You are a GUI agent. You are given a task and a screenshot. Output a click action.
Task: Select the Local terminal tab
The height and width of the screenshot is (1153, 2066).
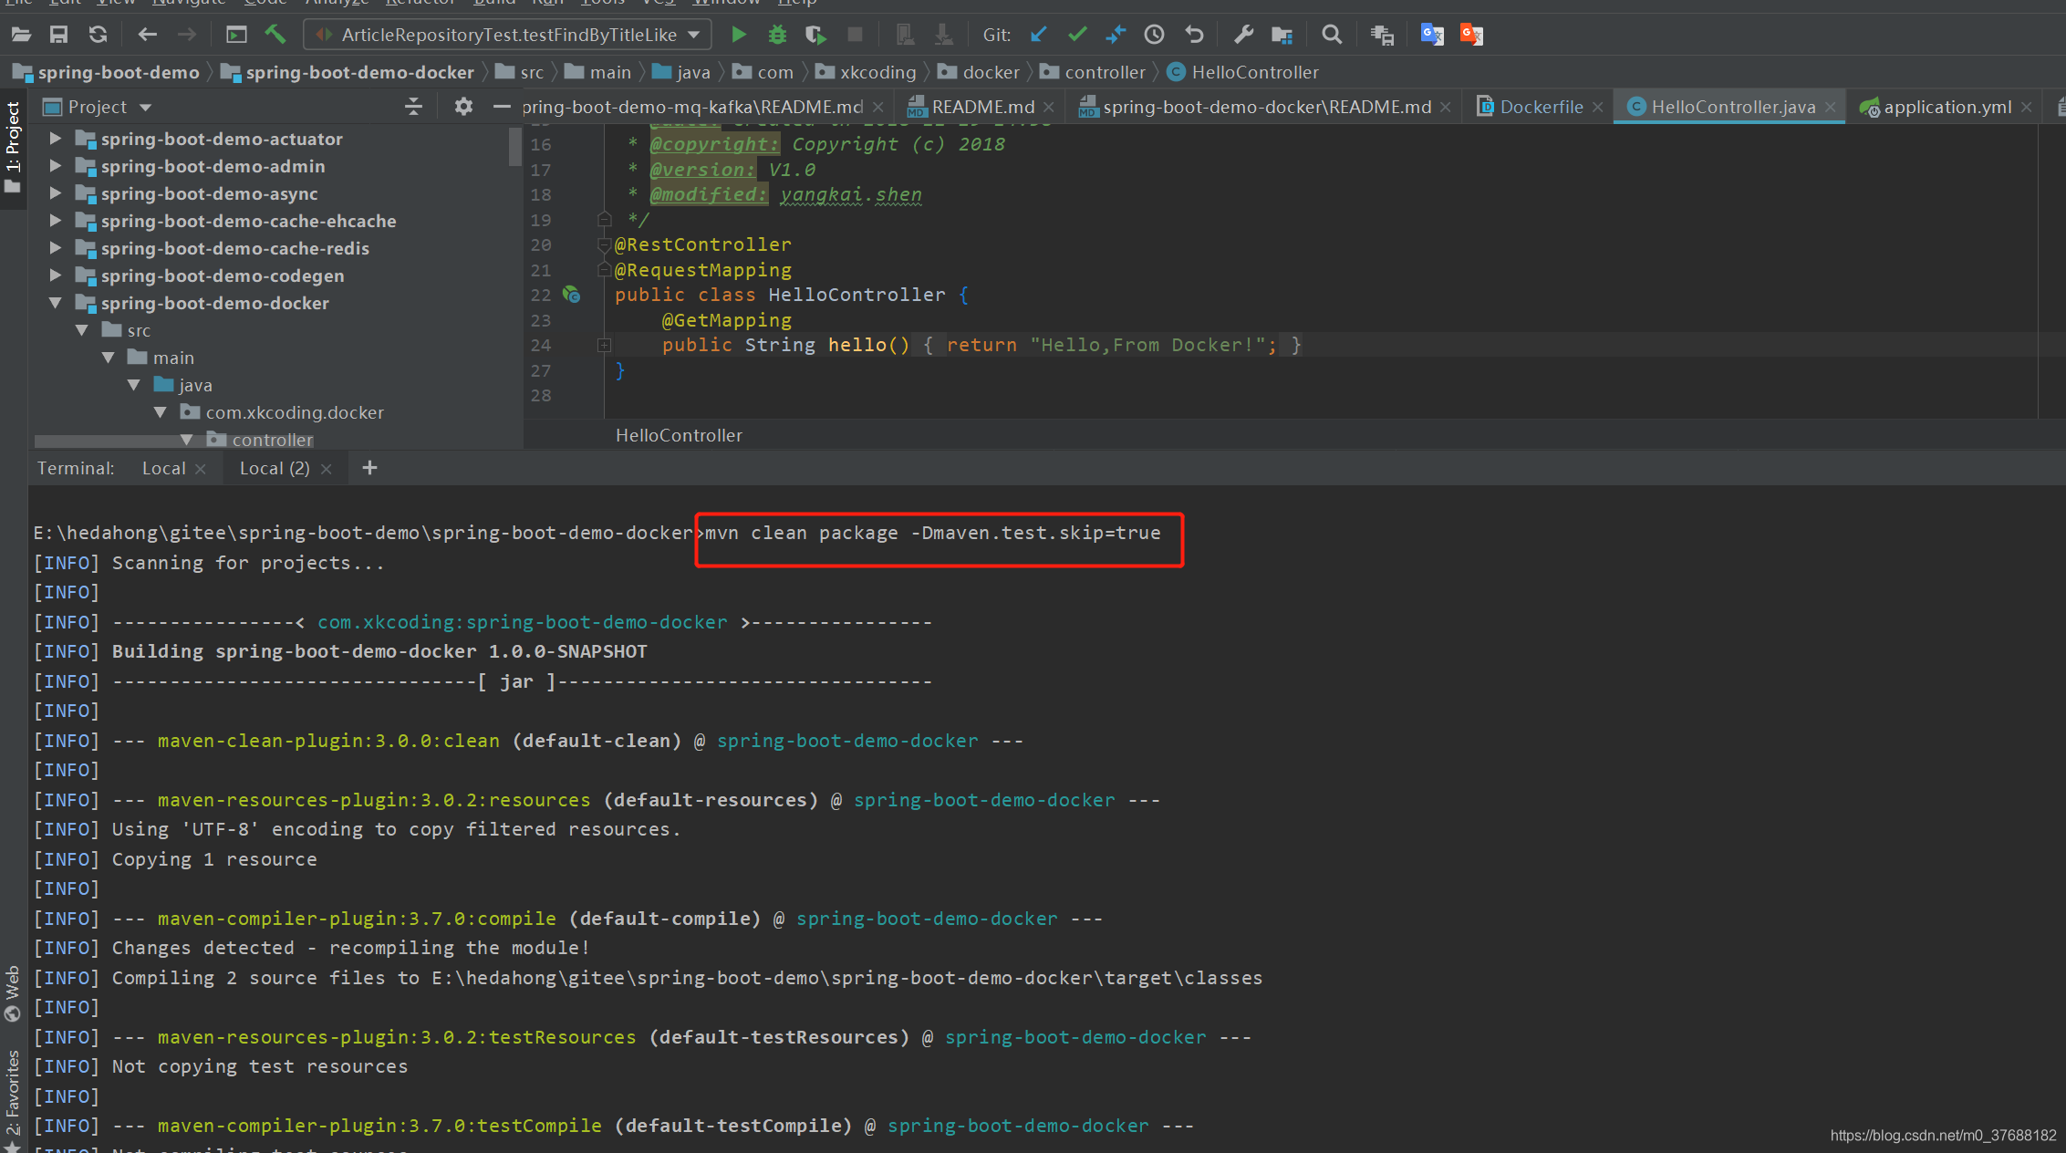[163, 468]
